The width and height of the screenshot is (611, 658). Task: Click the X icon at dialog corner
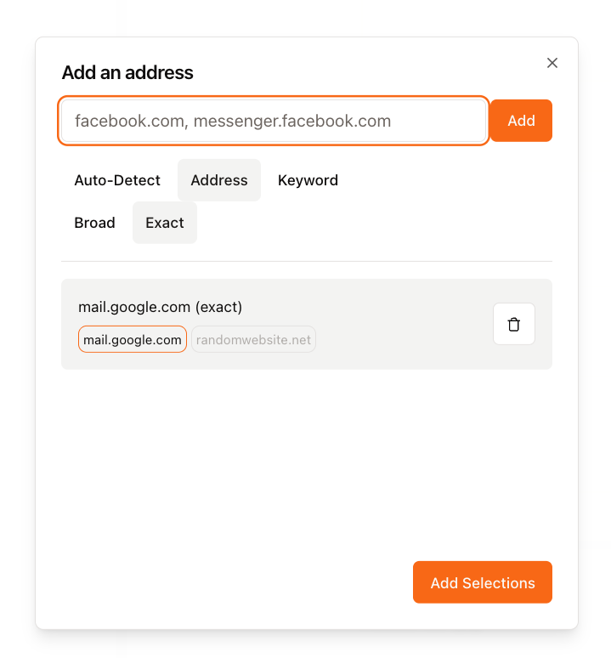pyautogui.click(x=552, y=63)
